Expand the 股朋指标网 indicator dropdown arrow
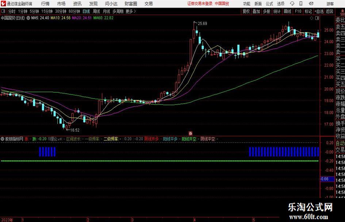 point(3,139)
